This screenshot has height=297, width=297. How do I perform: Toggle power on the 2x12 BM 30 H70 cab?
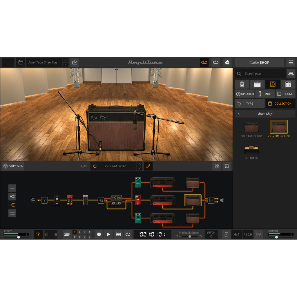(95, 166)
